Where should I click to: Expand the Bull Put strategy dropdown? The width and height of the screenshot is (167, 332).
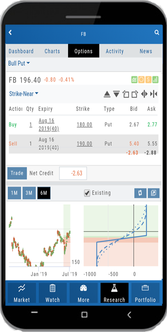[19, 63]
